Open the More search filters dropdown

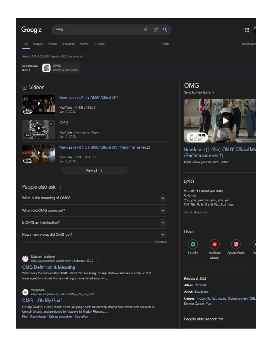(100, 44)
